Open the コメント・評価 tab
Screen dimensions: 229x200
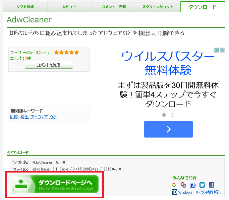pyautogui.click(x=114, y=7)
